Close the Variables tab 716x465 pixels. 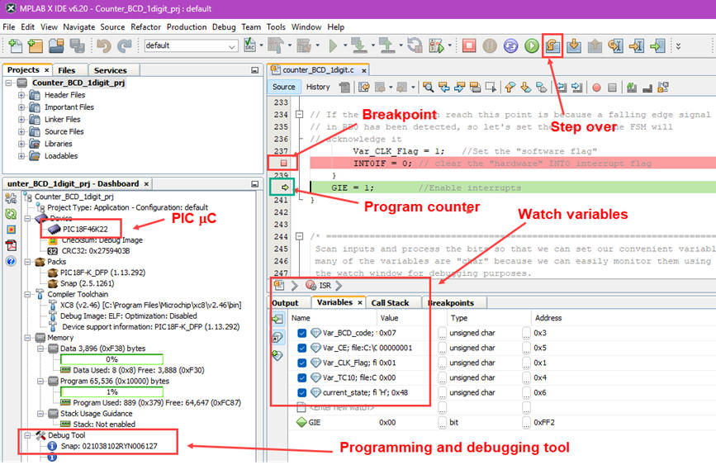click(x=360, y=302)
